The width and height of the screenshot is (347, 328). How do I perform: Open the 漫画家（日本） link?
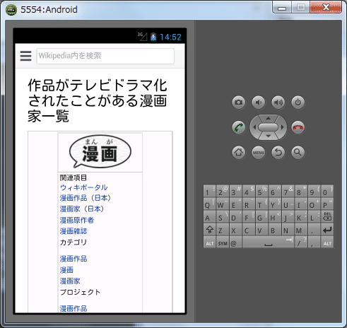coord(82,209)
